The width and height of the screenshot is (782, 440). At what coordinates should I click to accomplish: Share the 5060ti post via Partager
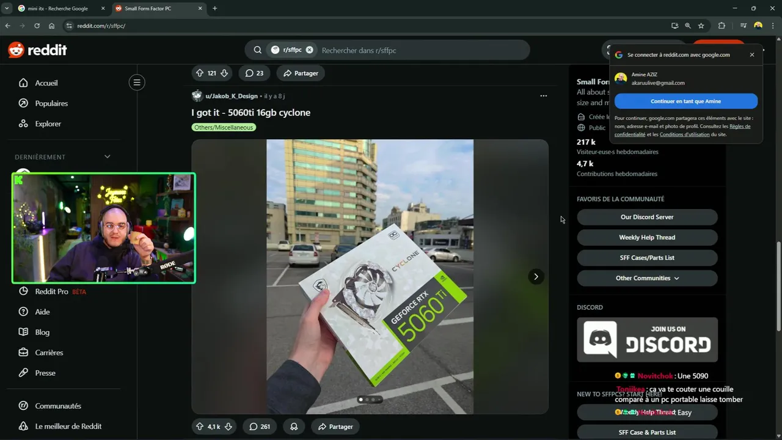point(335,427)
